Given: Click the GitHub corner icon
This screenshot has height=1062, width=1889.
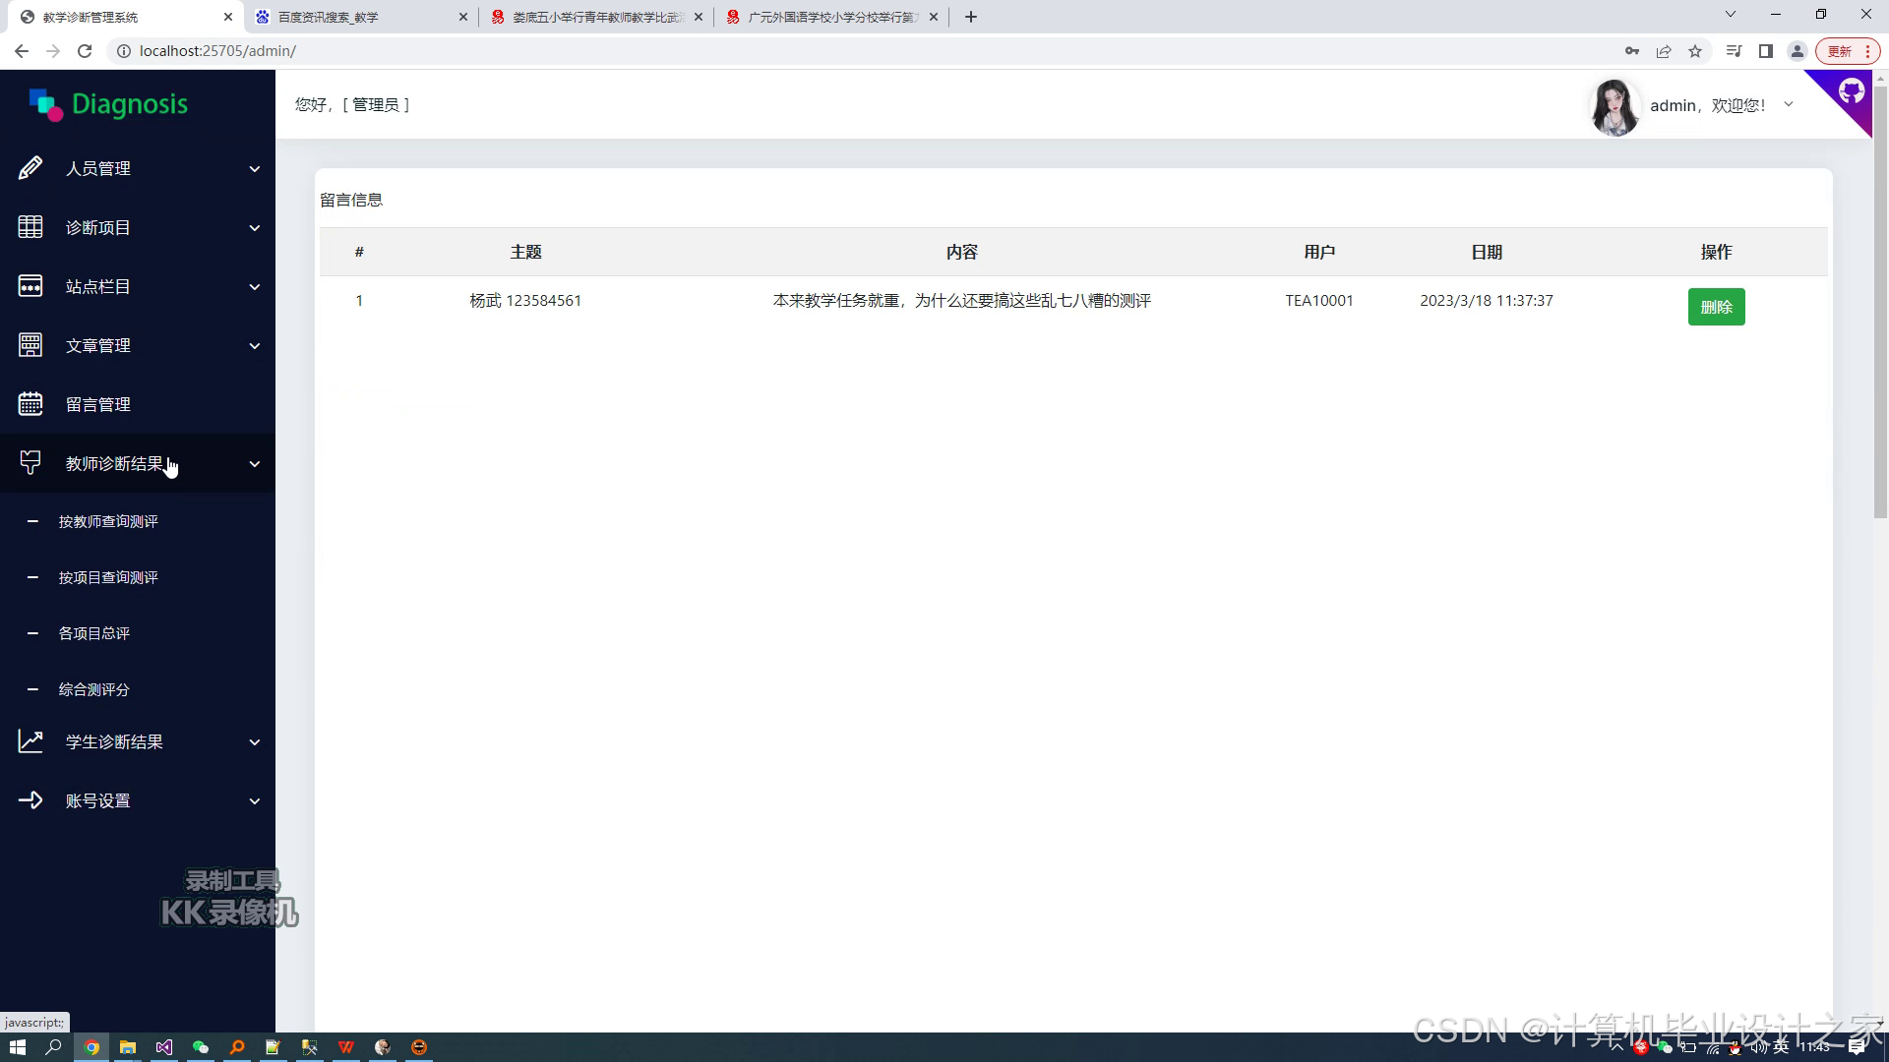Looking at the screenshot, I should tap(1851, 92).
